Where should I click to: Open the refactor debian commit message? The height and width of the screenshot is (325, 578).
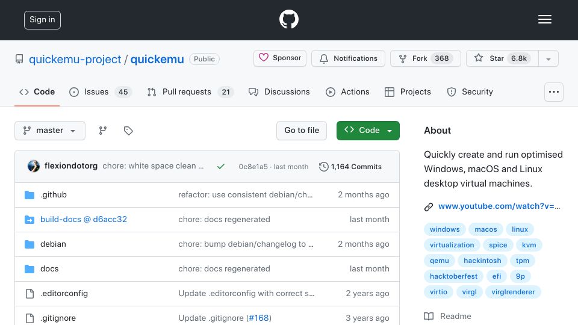pos(246,194)
